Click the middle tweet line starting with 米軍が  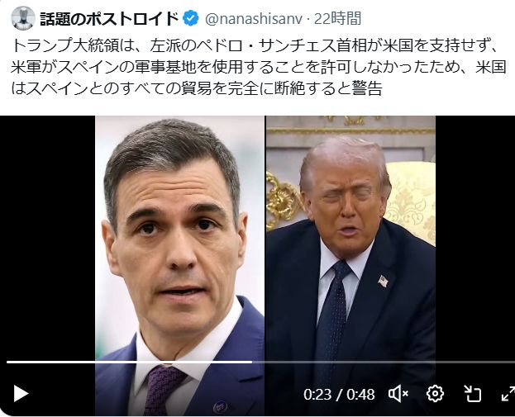pyautogui.click(x=258, y=67)
